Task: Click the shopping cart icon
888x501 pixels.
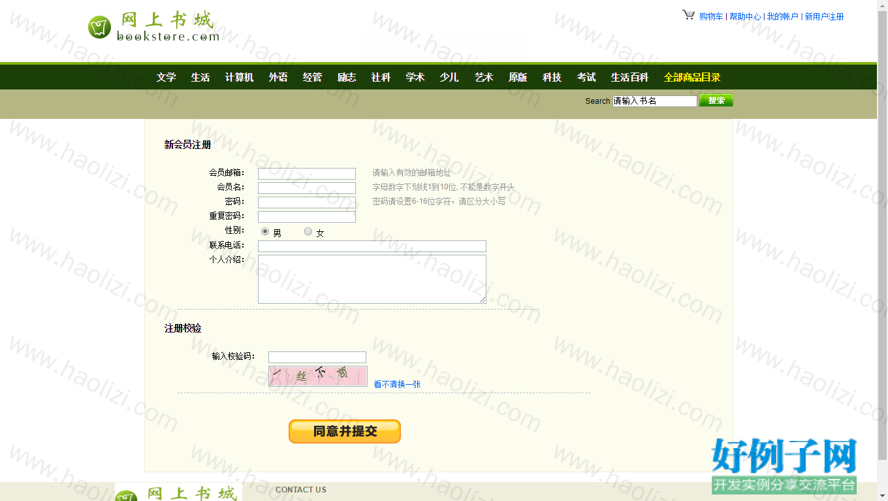Action: click(x=689, y=15)
